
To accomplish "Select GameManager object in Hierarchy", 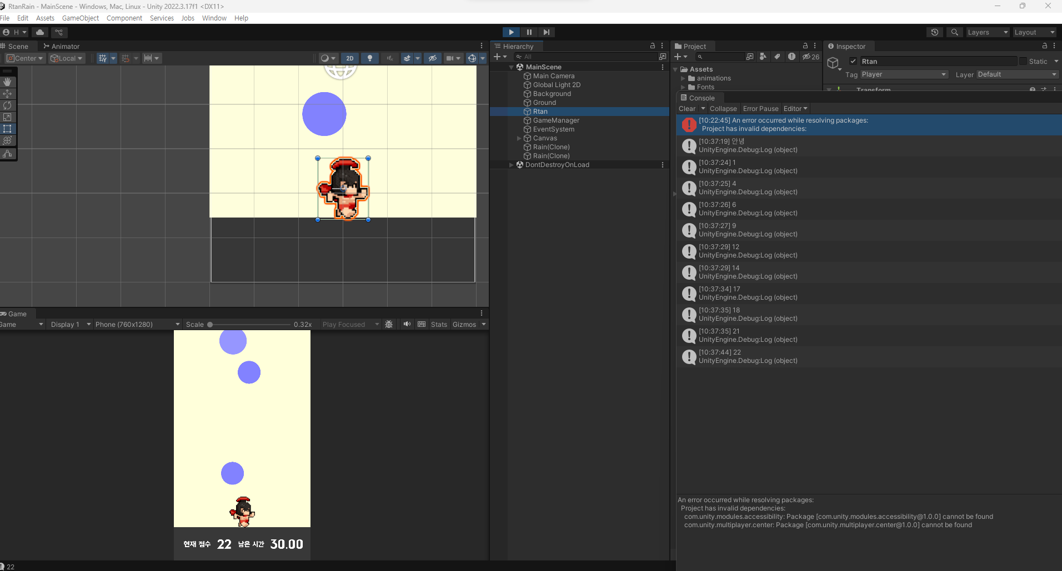I will click(556, 120).
